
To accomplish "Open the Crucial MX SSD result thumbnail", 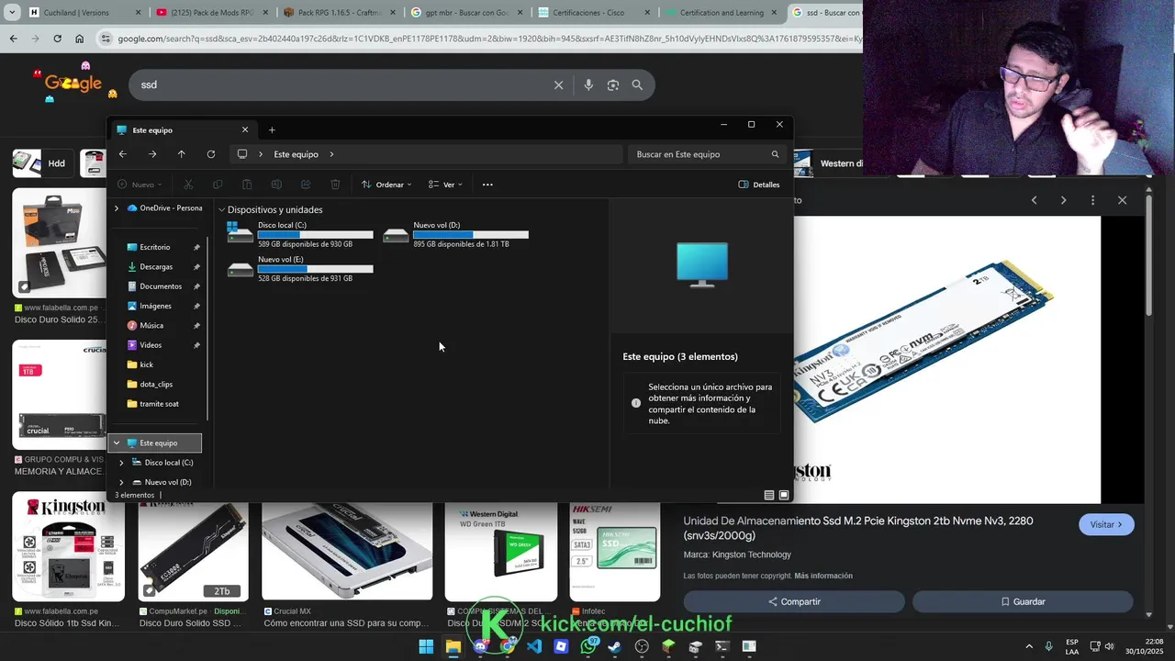I will [347, 551].
